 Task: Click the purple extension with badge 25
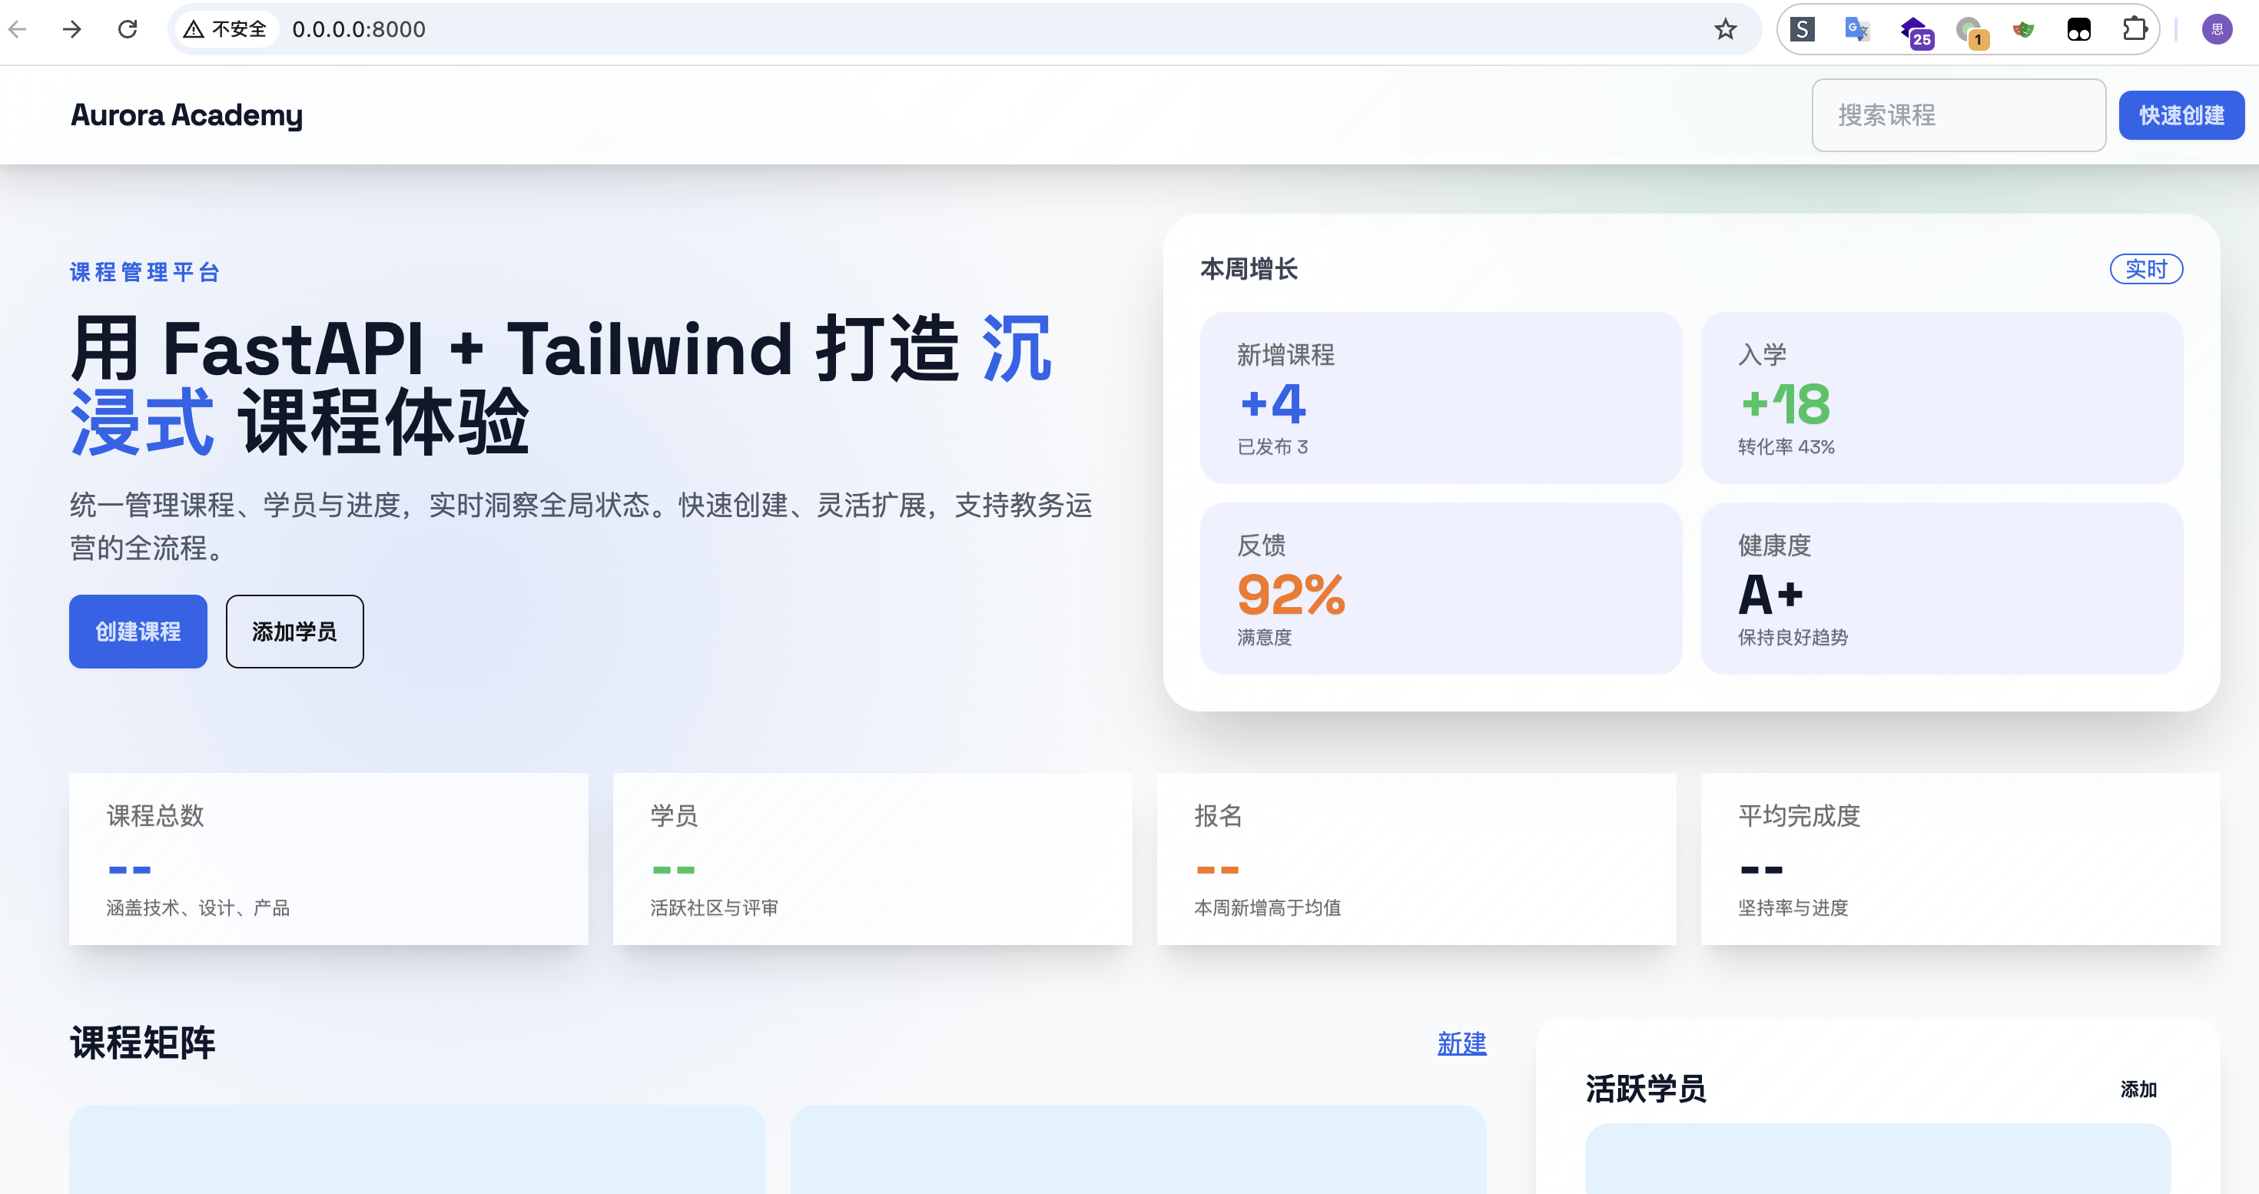click(x=1913, y=31)
